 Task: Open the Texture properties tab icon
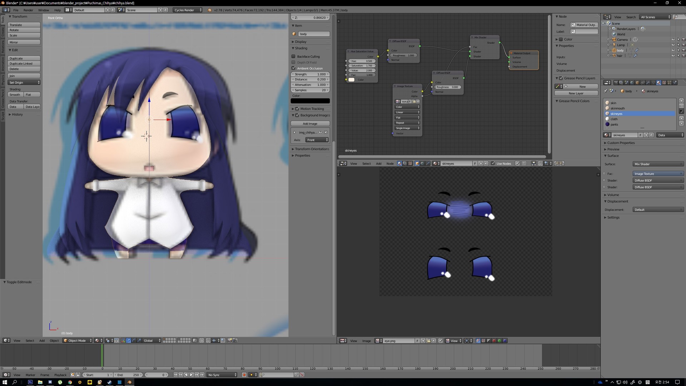(x=664, y=83)
